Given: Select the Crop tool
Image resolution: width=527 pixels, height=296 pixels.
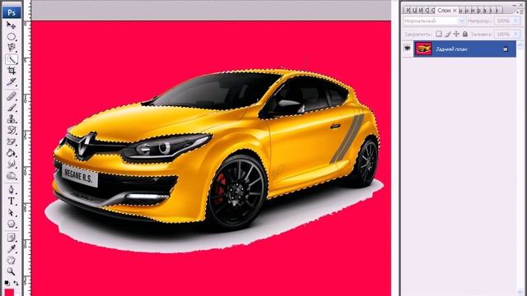Looking at the screenshot, I should [11, 71].
